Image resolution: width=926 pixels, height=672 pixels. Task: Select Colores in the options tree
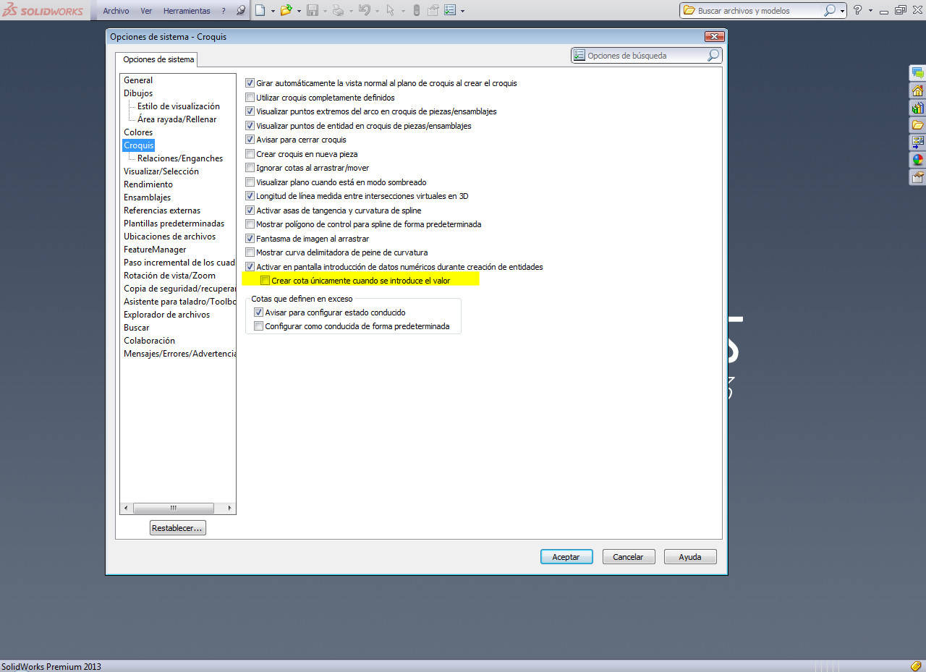138,132
